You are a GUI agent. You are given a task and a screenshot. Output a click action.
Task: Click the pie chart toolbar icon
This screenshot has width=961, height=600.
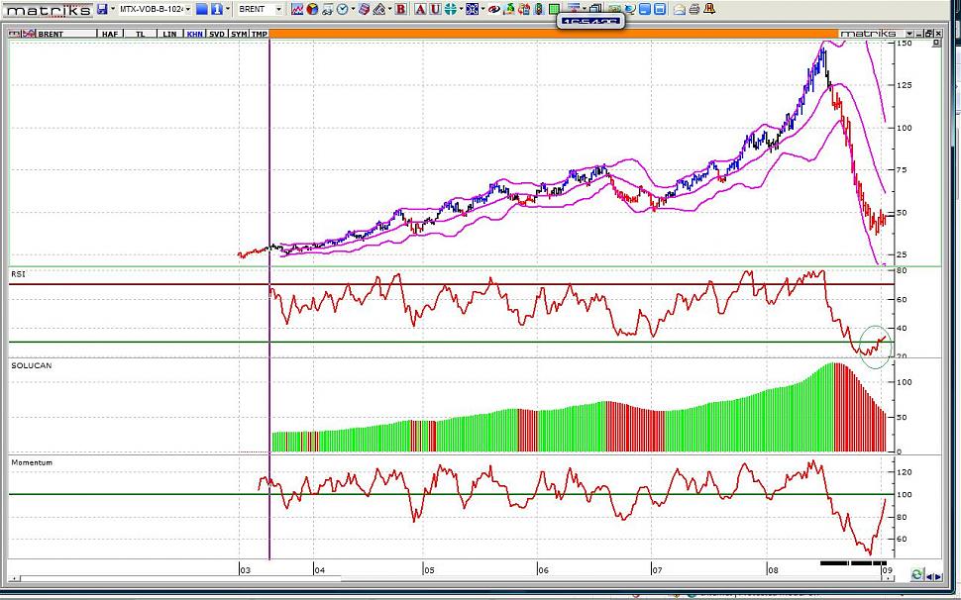click(312, 9)
